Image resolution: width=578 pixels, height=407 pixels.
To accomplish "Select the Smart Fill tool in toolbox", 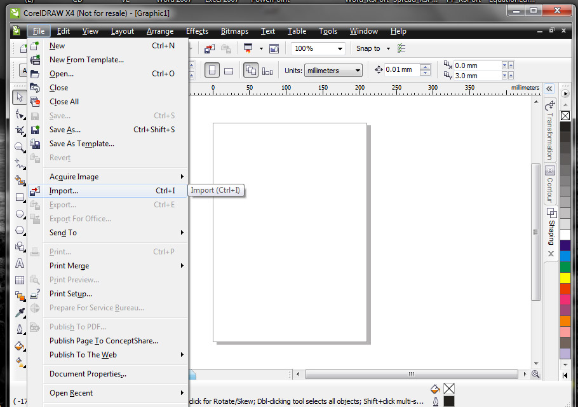I will click(20, 181).
